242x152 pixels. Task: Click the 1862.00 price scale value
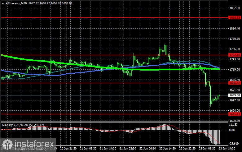point(235,8)
